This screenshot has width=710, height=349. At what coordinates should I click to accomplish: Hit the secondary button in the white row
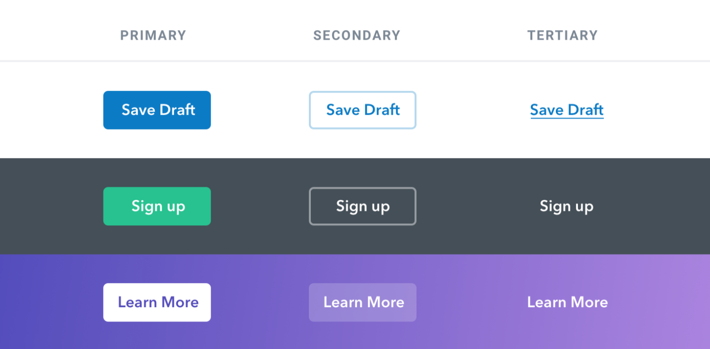coord(363,110)
